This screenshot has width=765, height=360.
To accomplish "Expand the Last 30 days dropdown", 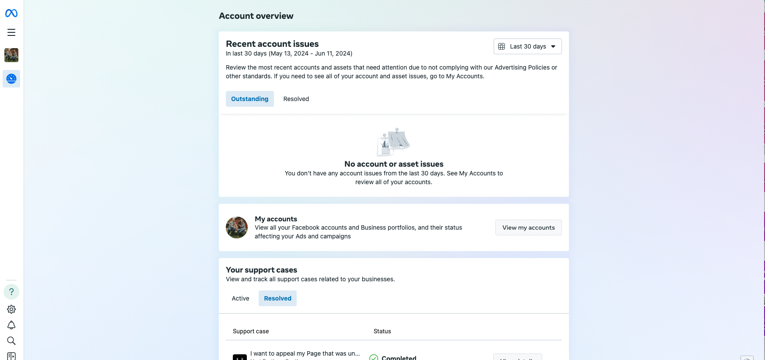I will 527,46.
